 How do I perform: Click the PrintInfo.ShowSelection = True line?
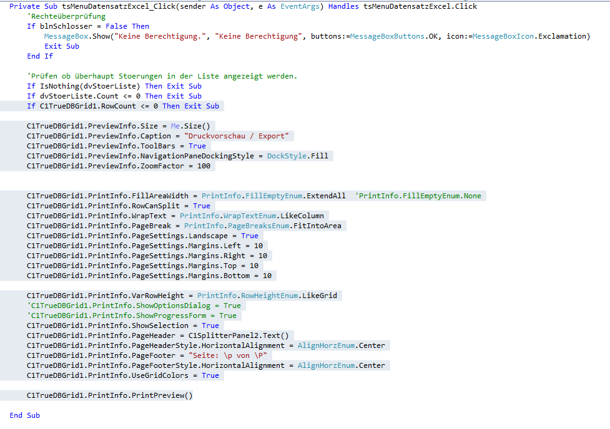click(x=123, y=325)
